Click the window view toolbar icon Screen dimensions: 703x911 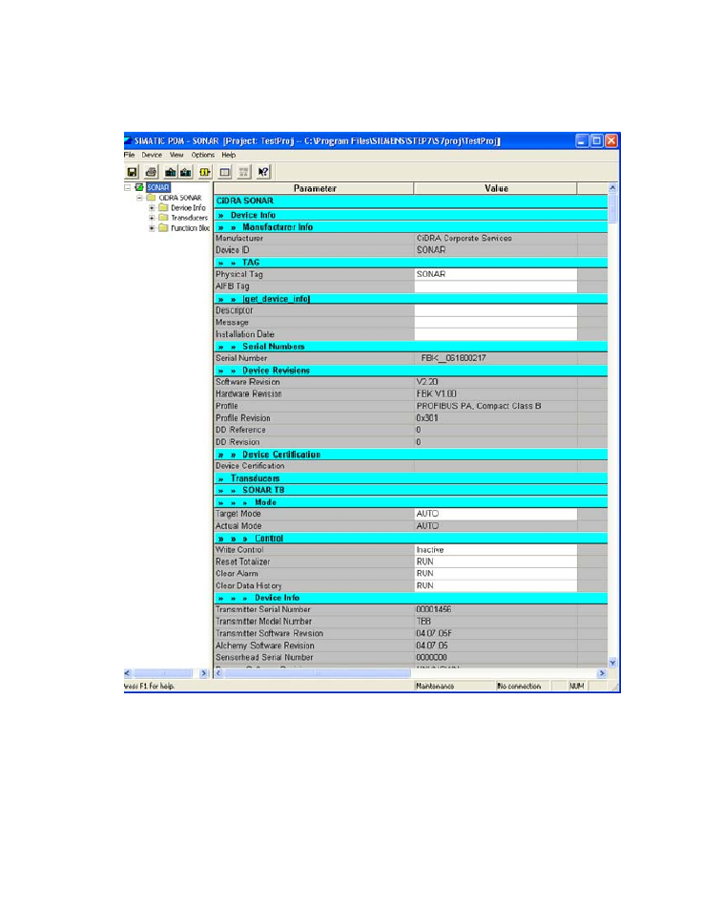tap(225, 172)
